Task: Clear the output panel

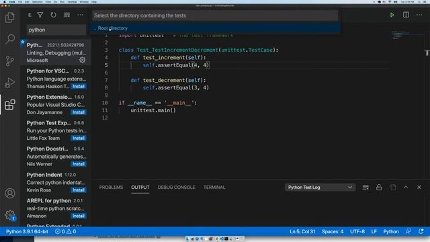Action: tap(365, 187)
